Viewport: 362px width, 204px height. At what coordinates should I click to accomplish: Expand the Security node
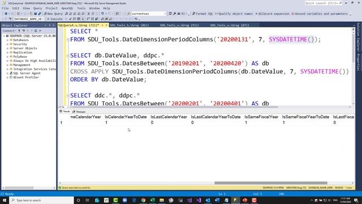pyautogui.click(x=7, y=44)
